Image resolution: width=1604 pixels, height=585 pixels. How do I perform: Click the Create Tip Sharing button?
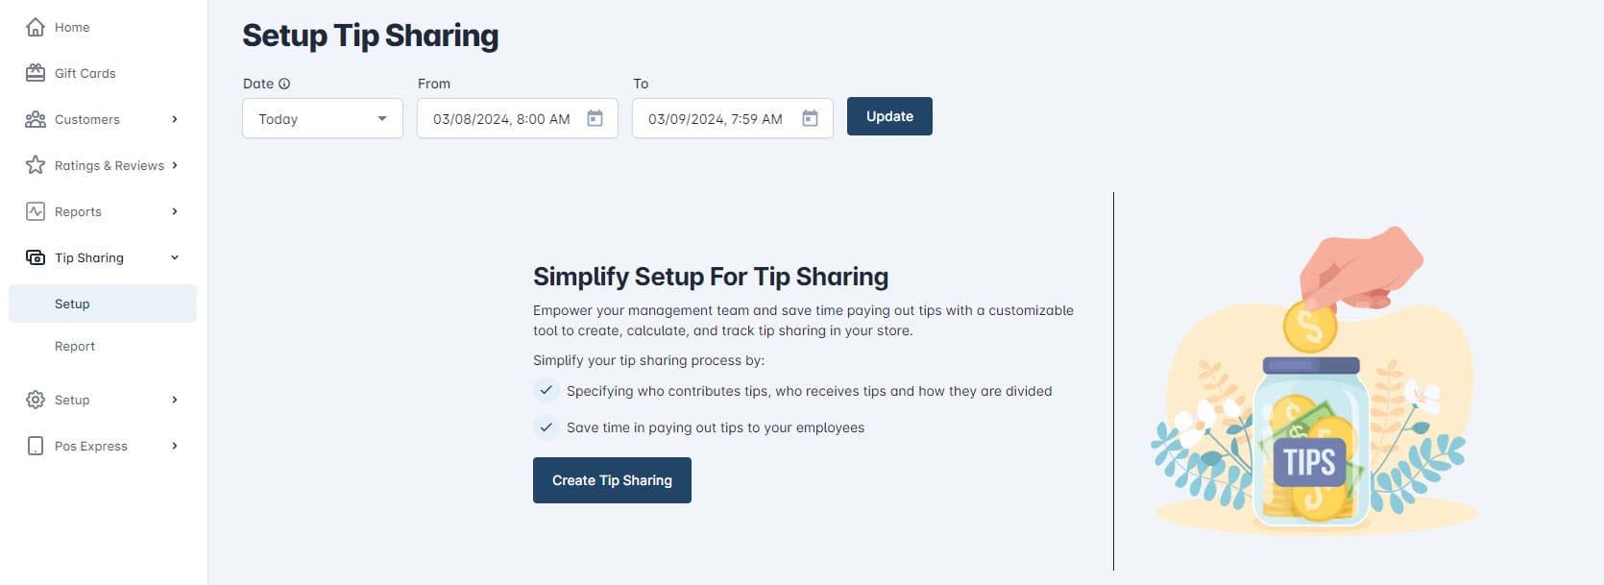tap(612, 480)
